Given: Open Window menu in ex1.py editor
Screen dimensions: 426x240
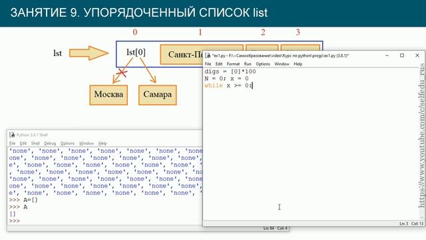Looking at the screenshot, I should pyautogui.click(x=282, y=64).
